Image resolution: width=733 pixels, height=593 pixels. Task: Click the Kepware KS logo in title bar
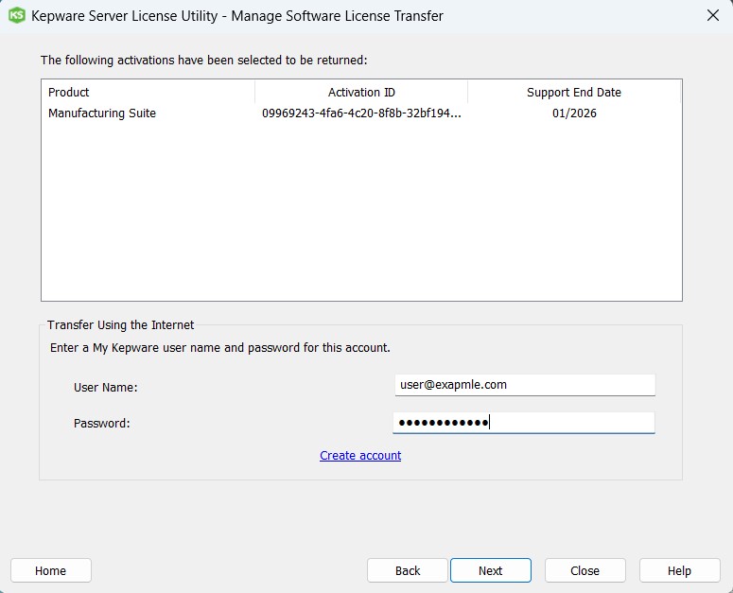point(16,16)
